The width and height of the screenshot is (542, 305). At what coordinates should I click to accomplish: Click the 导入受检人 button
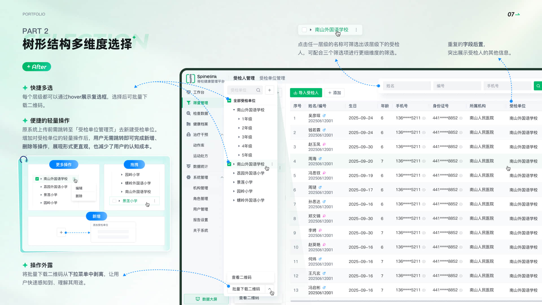coord(306,93)
